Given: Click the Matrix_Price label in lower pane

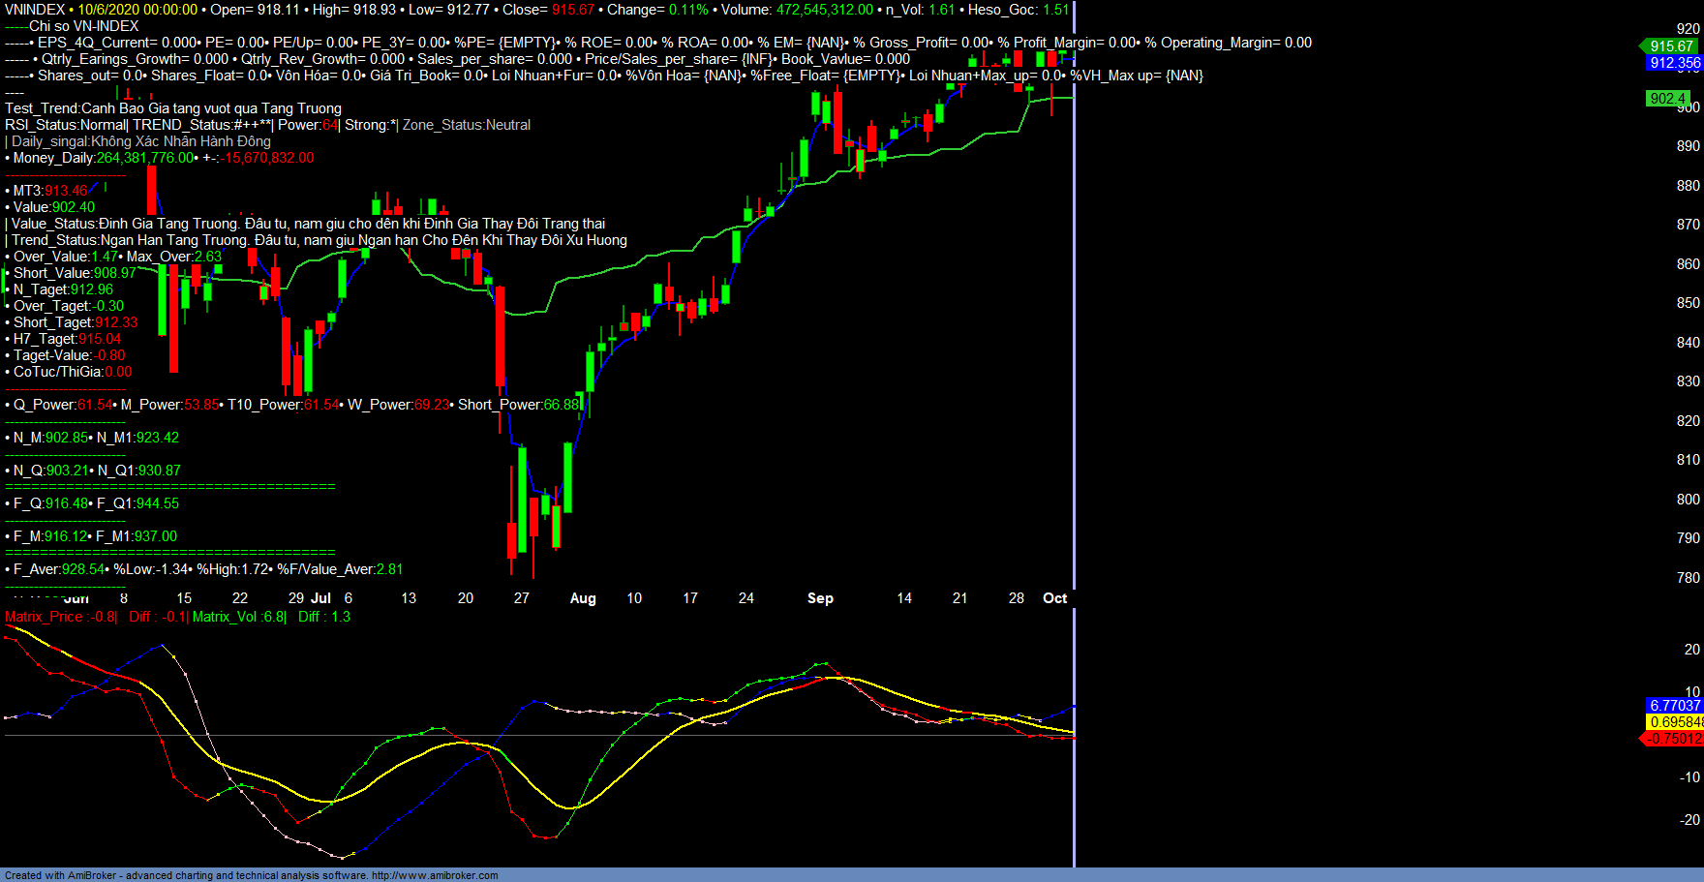Looking at the screenshot, I should [44, 617].
